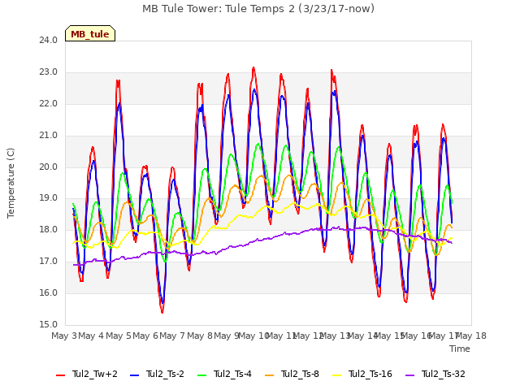
Task: Click the red trough near May 6-7
Action: pos(162,312)
